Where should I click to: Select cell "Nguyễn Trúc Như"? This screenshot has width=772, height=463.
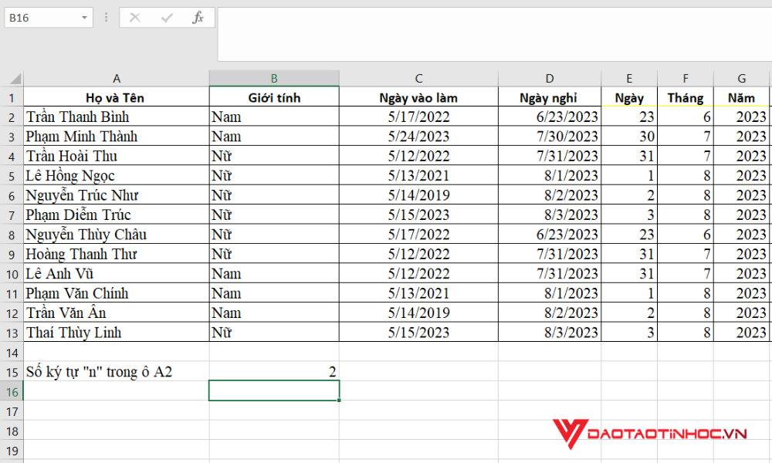pos(117,195)
